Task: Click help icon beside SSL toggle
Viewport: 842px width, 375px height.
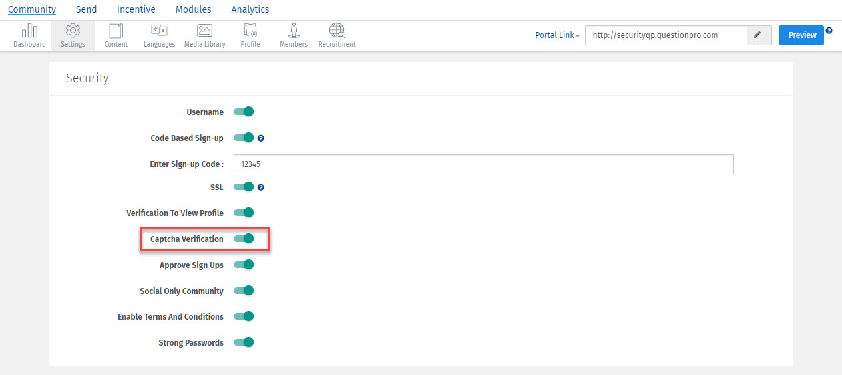Action: tap(261, 187)
